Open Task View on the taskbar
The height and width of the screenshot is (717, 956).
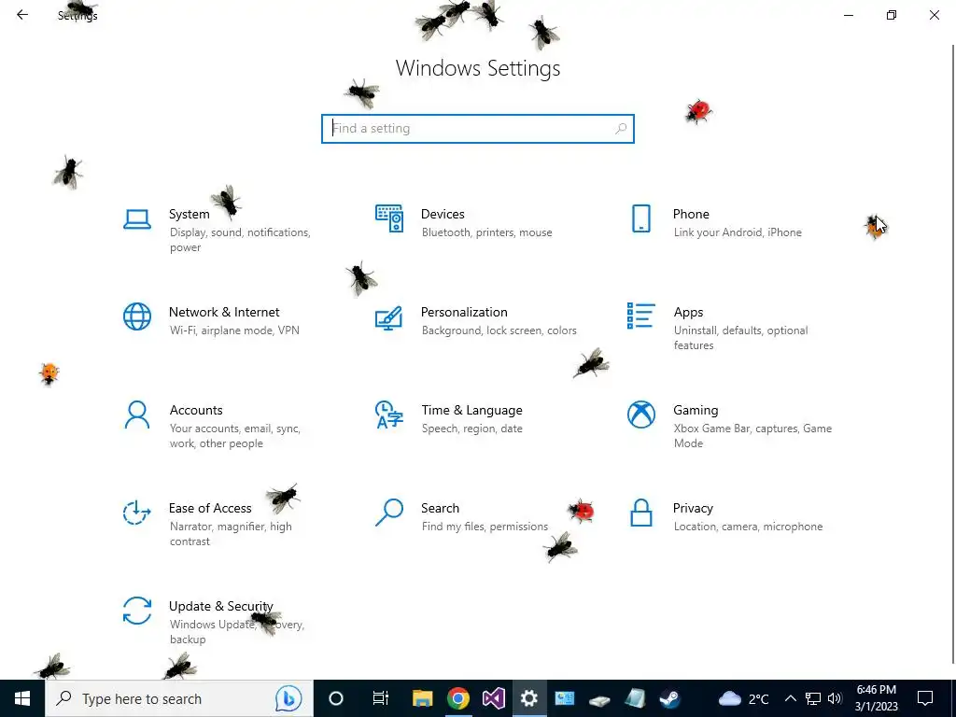[x=381, y=698]
